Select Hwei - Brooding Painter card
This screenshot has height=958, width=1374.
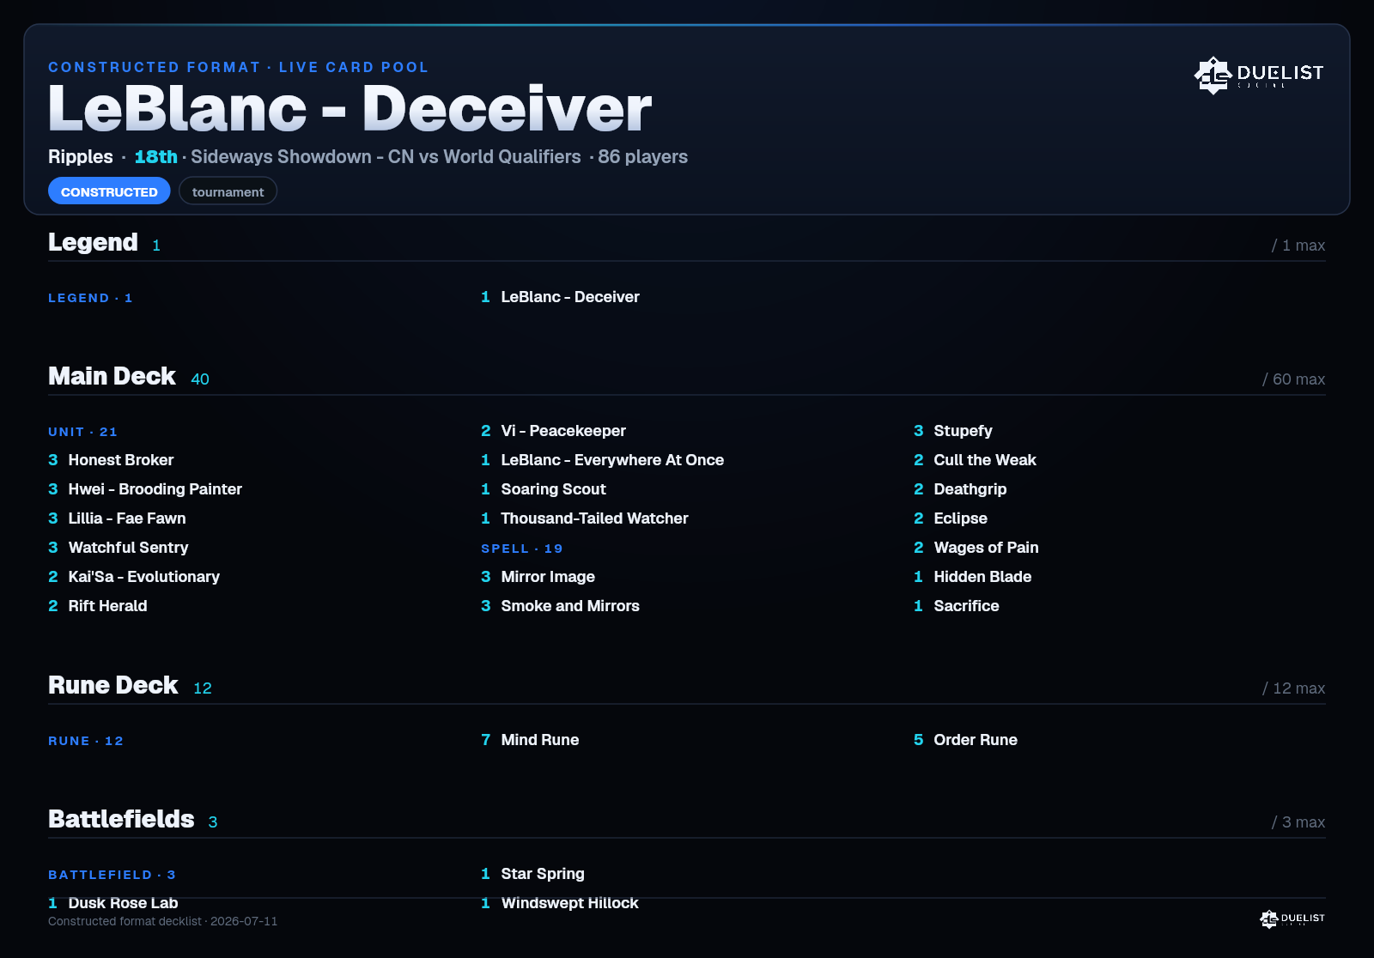tap(155, 489)
